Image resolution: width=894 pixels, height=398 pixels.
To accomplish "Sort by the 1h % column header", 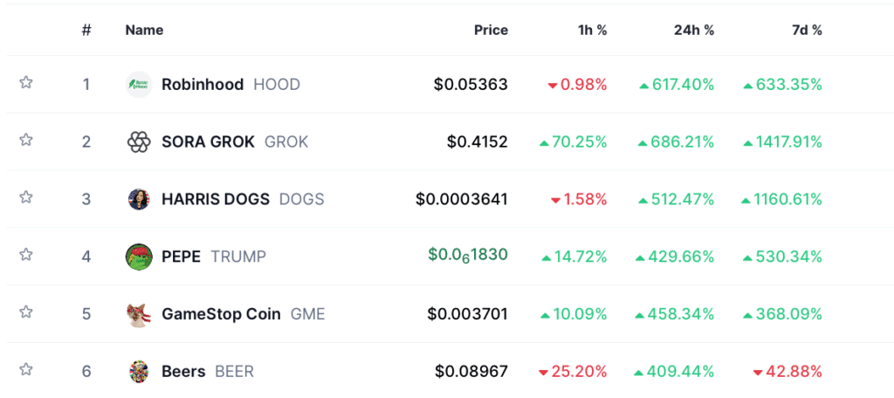I will point(592,30).
